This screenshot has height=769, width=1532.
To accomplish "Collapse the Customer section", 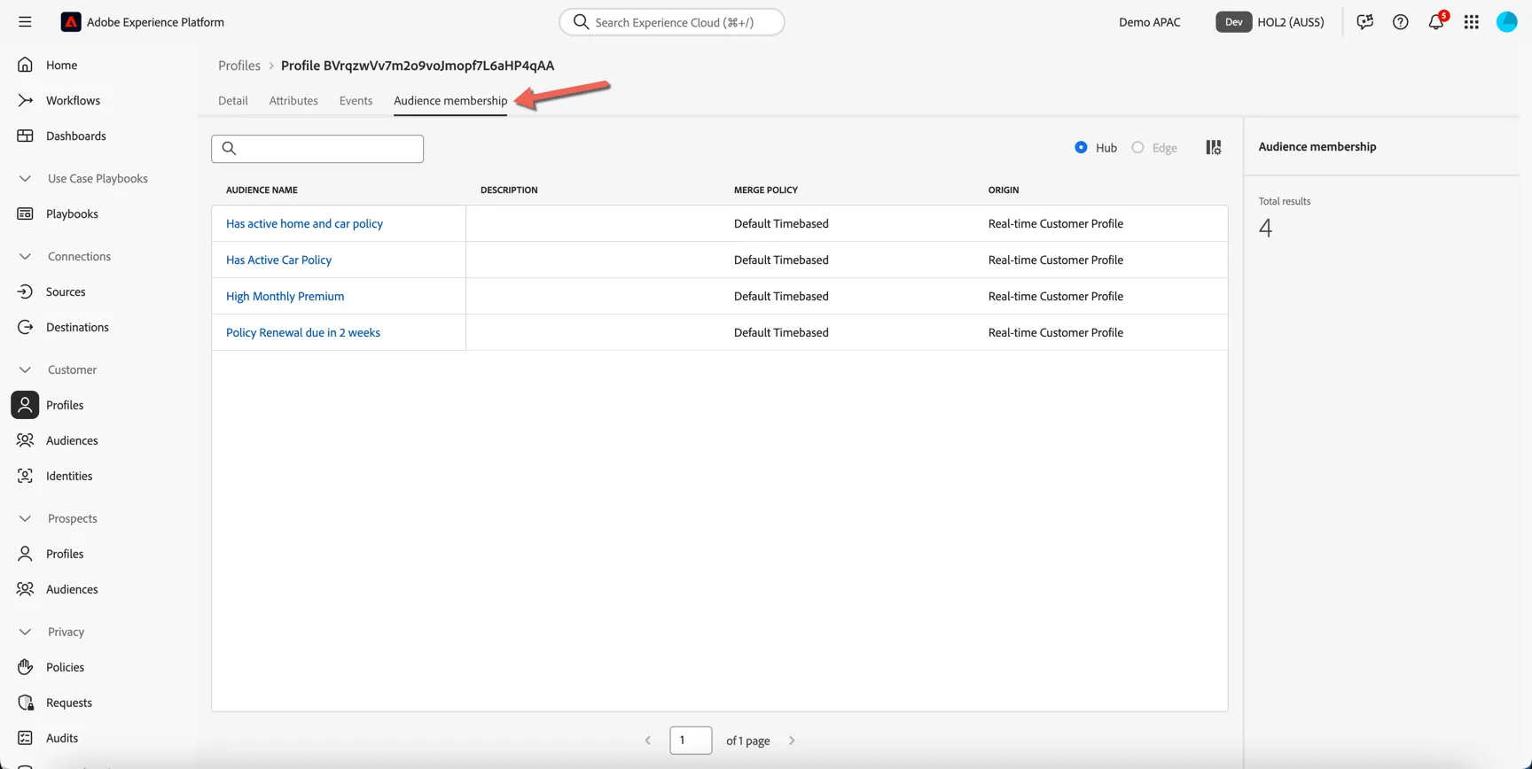I will click(x=25, y=369).
